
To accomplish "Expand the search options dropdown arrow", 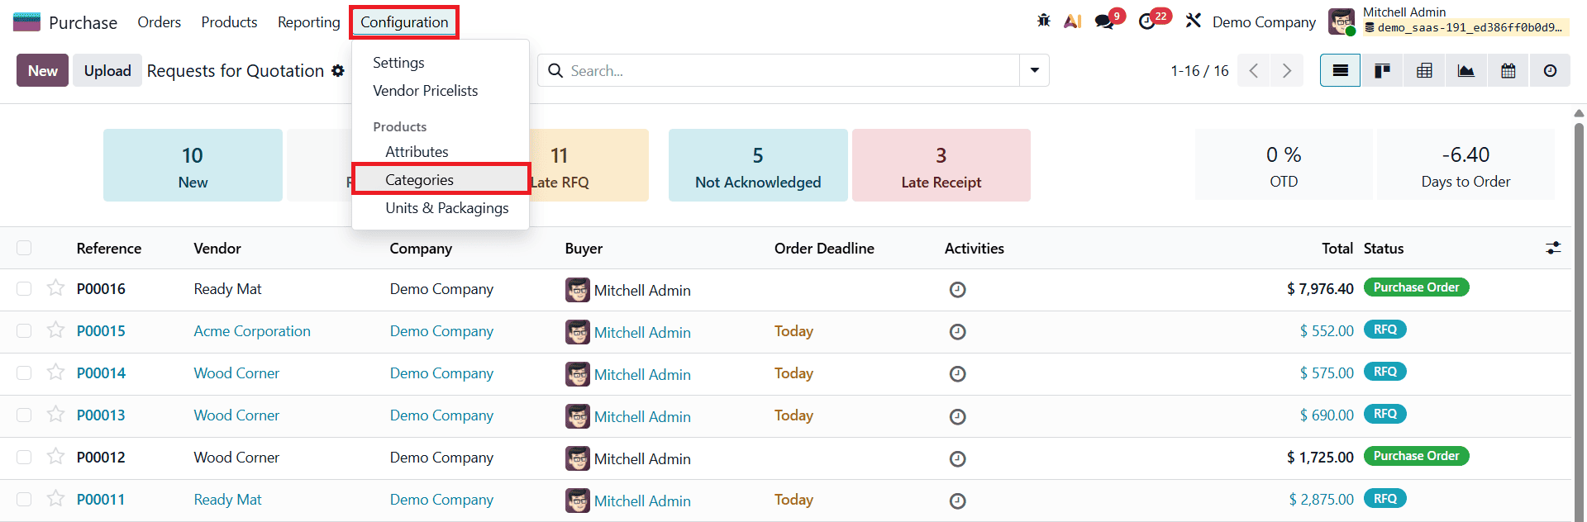I will click(x=1034, y=71).
